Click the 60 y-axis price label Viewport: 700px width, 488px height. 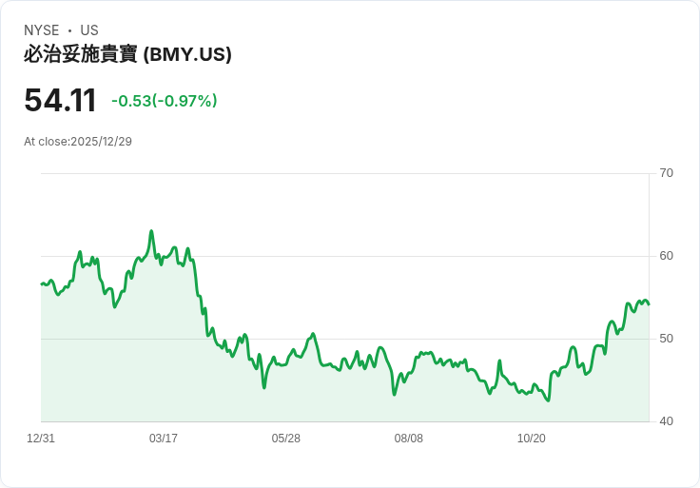(x=666, y=256)
